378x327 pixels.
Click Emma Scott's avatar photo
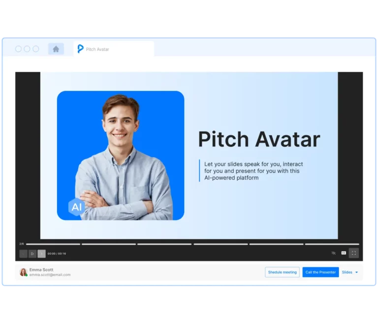click(24, 272)
